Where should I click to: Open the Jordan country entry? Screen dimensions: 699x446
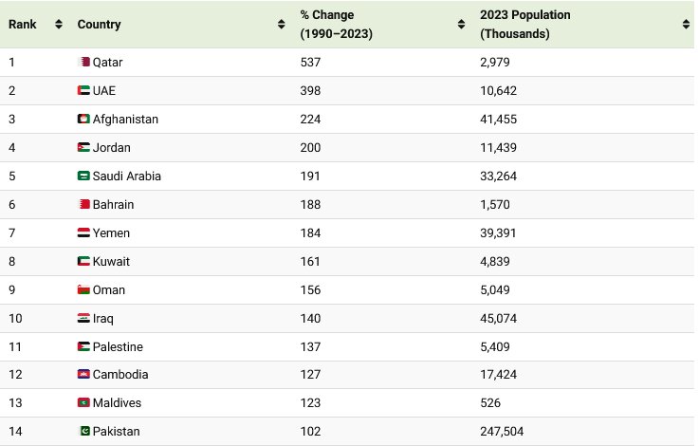pyautogui.click(x=112, y=148)
